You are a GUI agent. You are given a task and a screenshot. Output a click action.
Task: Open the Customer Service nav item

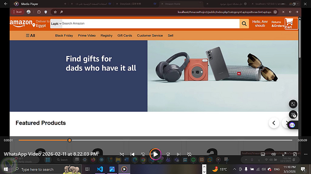150,36
